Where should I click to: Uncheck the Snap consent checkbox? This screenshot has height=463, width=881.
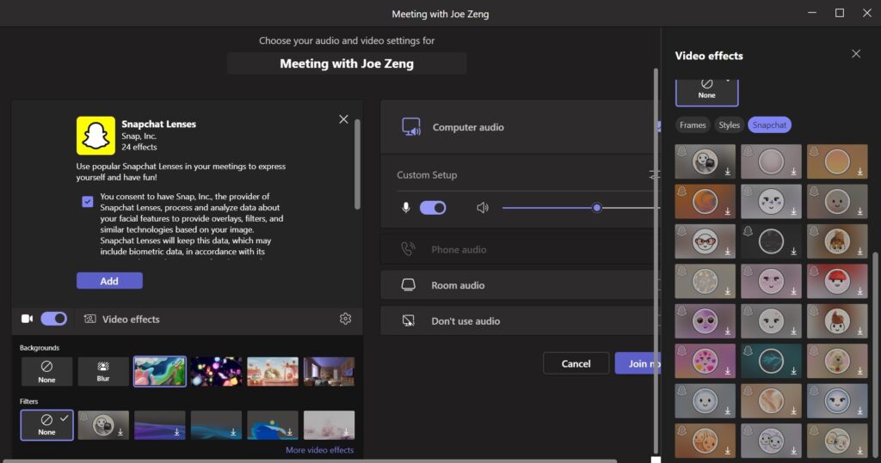[x=88, y=201]
